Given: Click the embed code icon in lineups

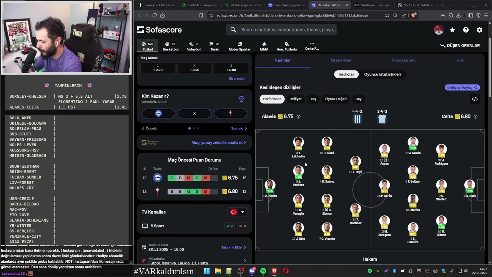Looking at the screenshot, I should 475,99.
